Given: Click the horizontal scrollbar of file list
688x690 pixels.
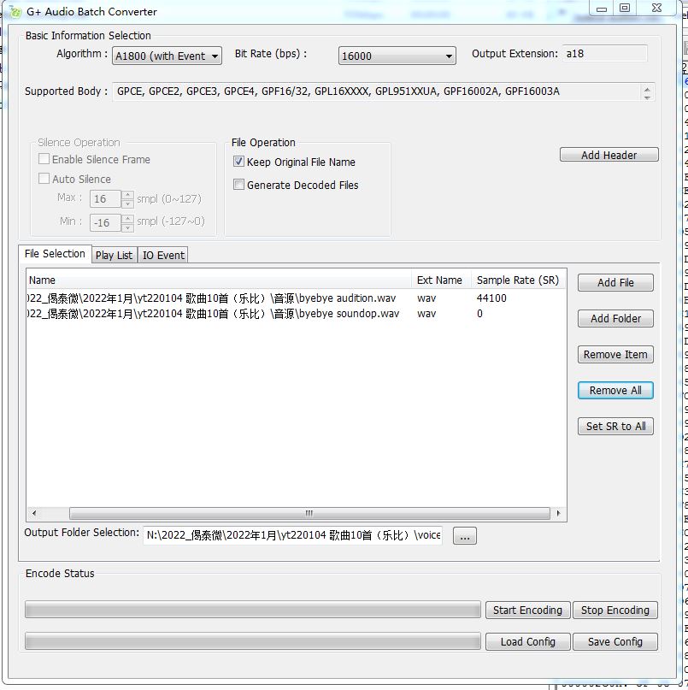Looking at the screenshot, I should (308, 514).
